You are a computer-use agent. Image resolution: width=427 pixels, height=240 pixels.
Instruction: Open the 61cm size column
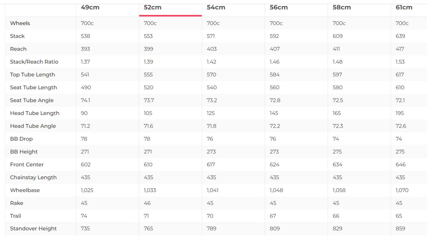(x=404, y=7)
